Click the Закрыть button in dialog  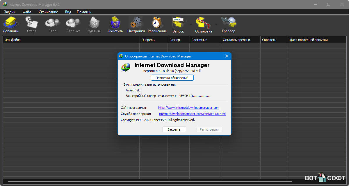[174, 129]
